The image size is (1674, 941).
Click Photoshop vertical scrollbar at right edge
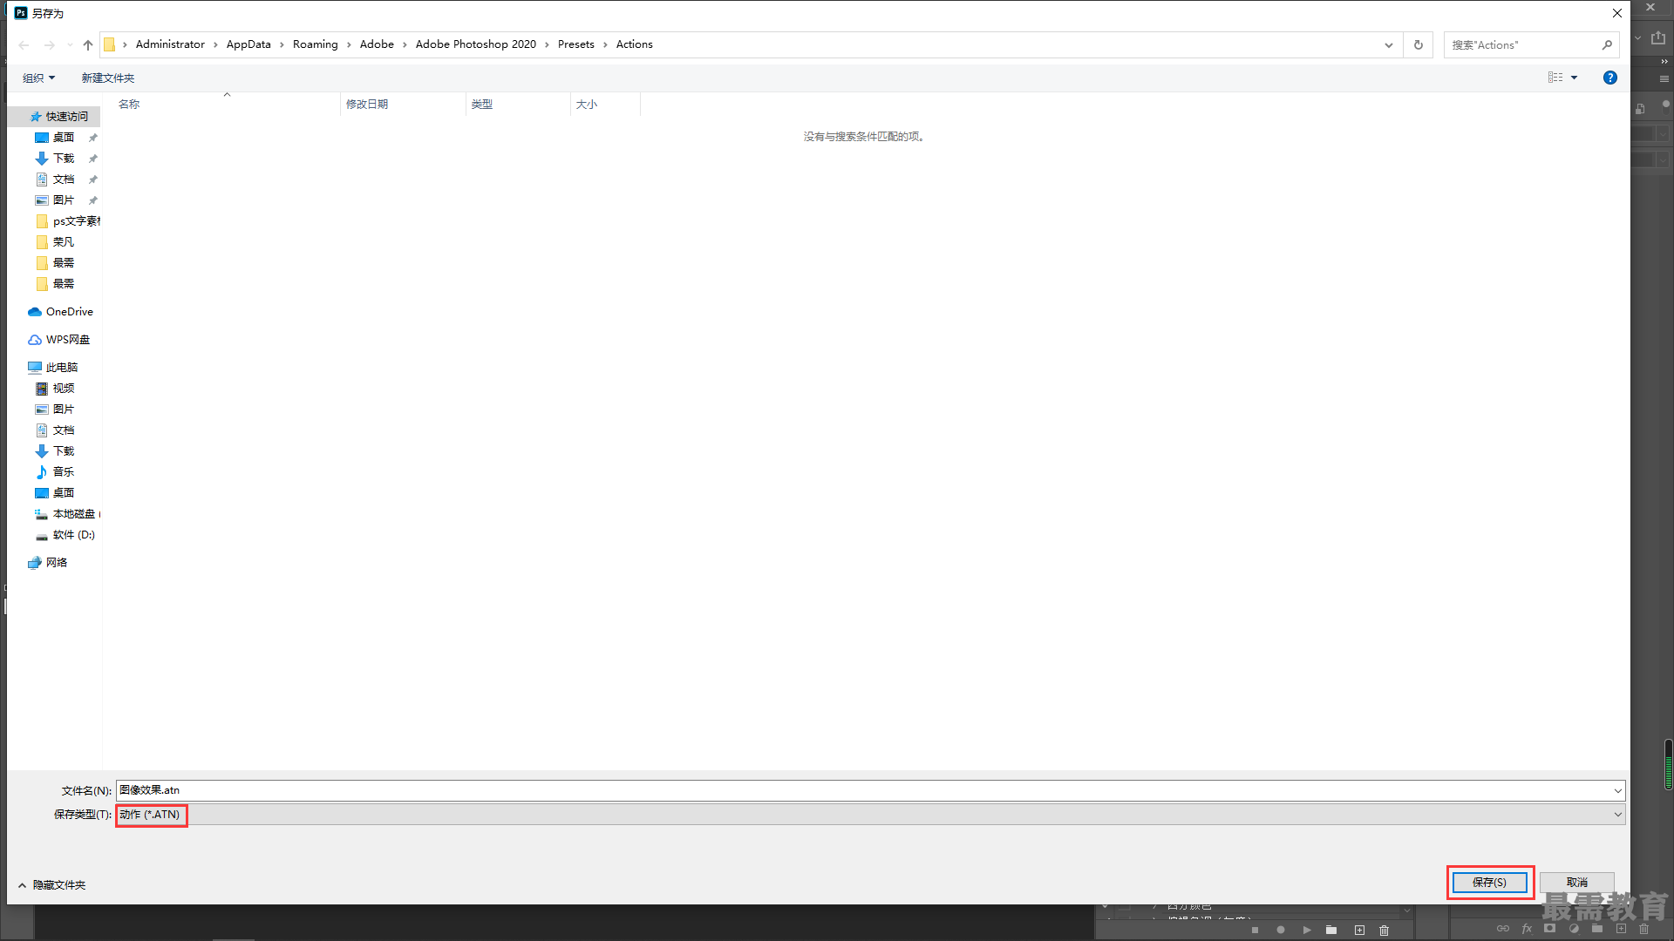coord(1668,765)
